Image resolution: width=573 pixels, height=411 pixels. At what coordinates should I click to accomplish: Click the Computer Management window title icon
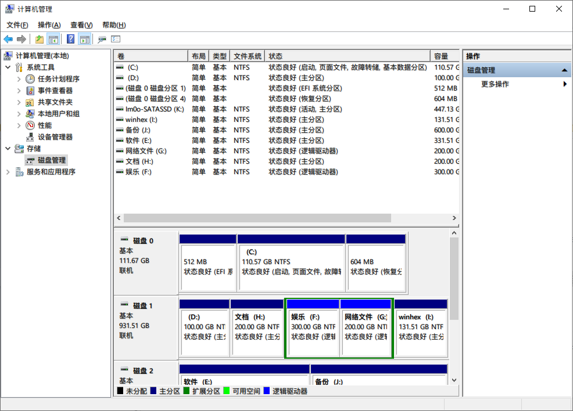9,9
